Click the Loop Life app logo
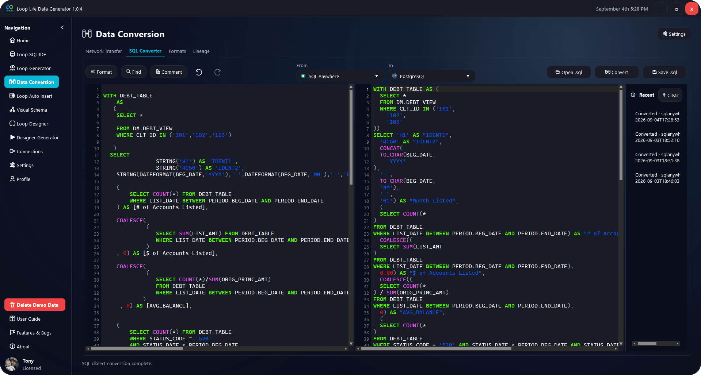This screenshot has height=375, width=701. tap(9, 8)
